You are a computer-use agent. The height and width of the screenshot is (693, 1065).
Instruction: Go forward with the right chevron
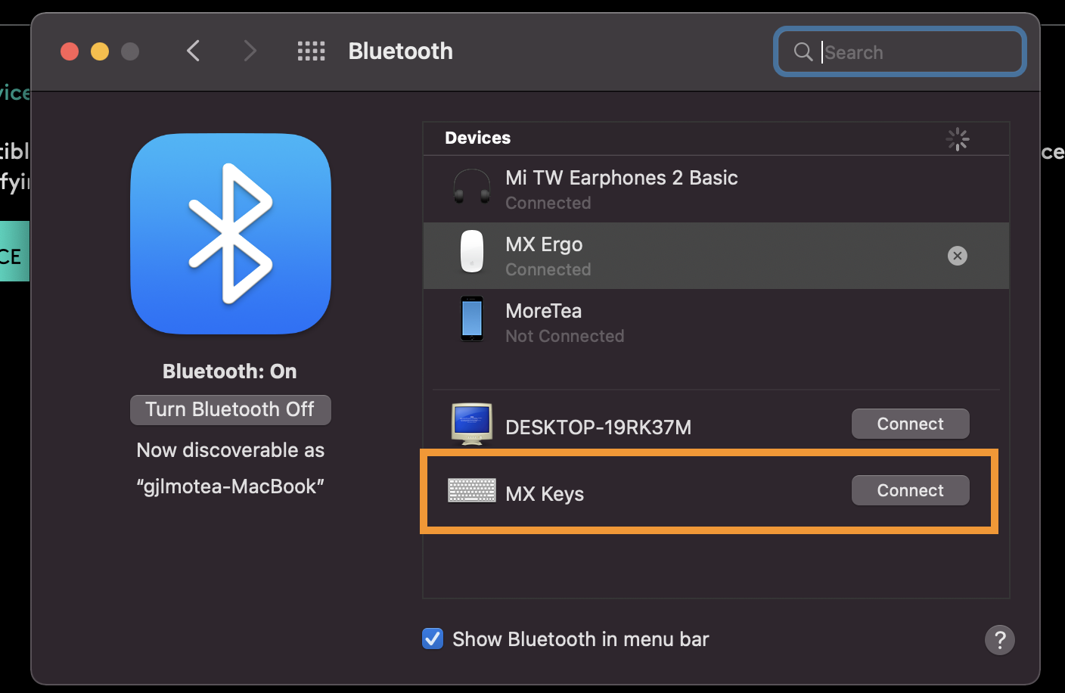(250, 51)
